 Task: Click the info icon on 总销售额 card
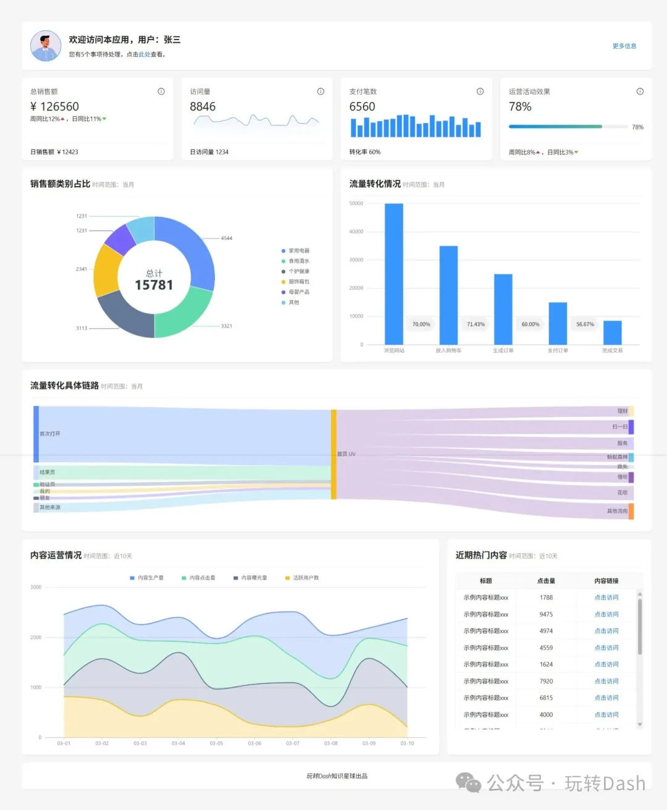pos(161,91)
